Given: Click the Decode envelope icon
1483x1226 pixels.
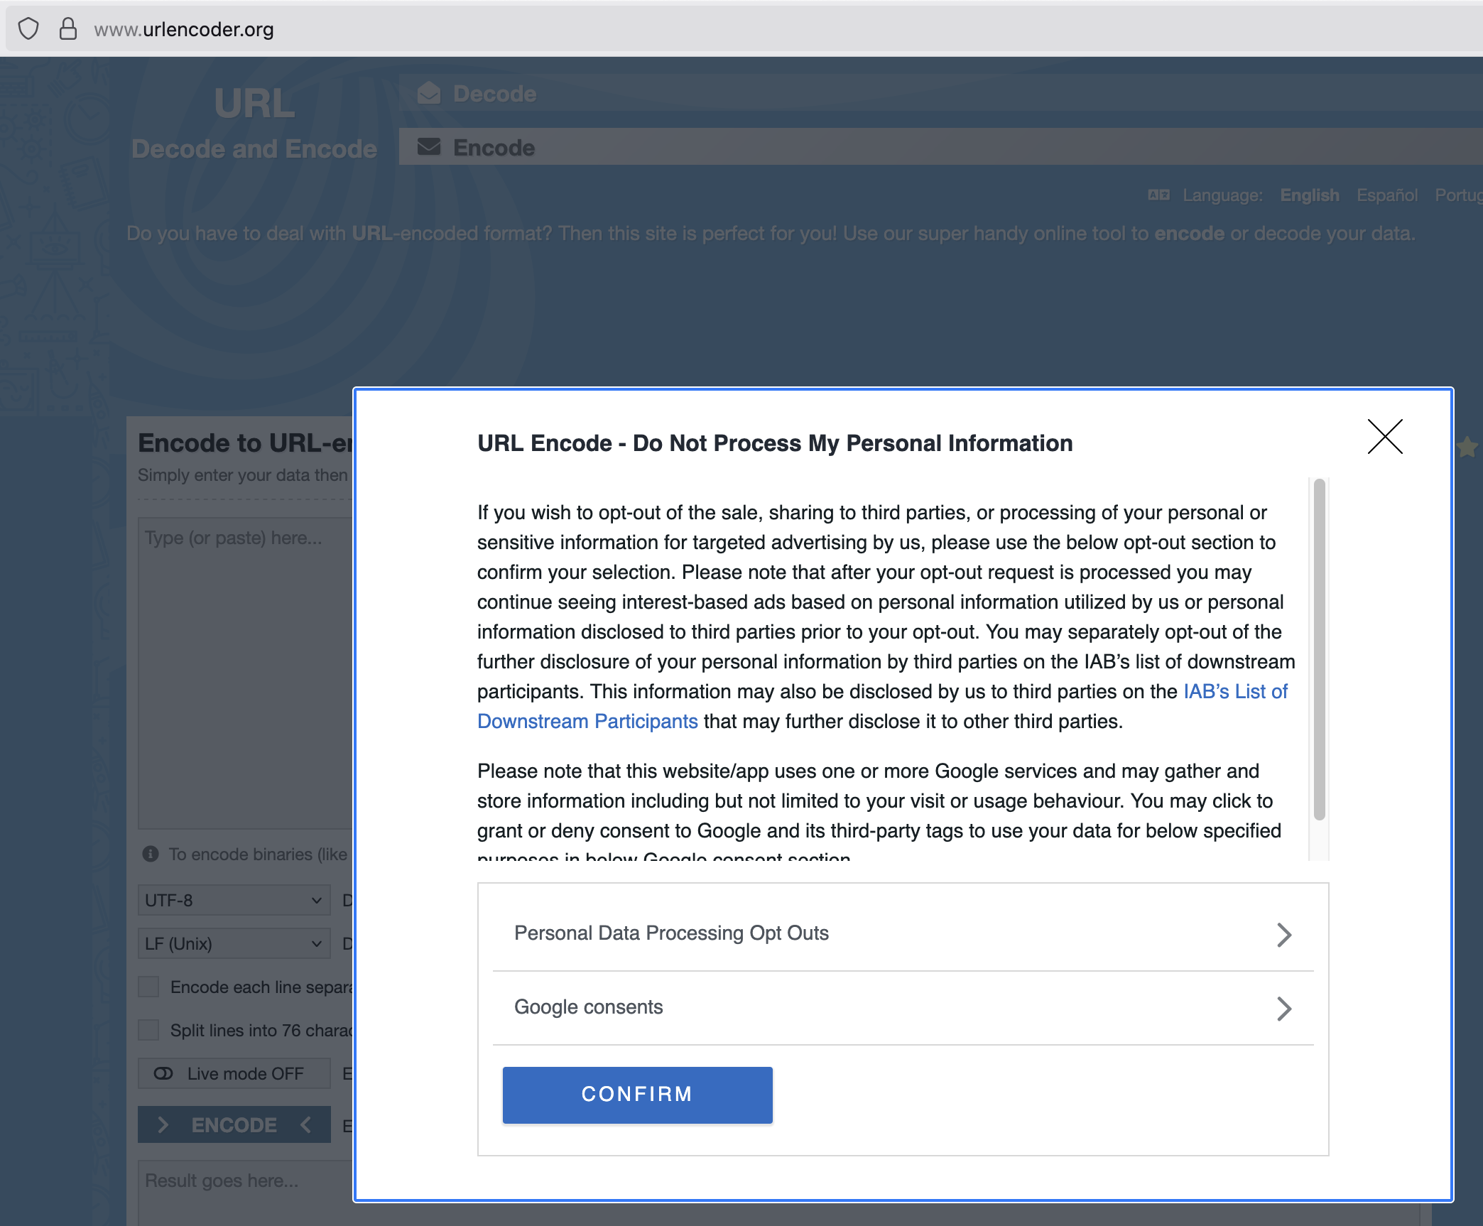Looking at the screenshot, I should tap(429, 92).
